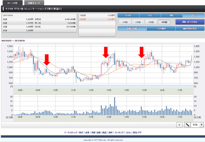The height and width of the screenshot is (142, 205).
Task: Select the 日足 daily interval
Action: click(150, 15)
